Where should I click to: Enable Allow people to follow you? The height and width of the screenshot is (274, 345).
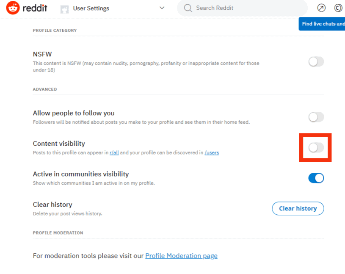tap(316, 117)
